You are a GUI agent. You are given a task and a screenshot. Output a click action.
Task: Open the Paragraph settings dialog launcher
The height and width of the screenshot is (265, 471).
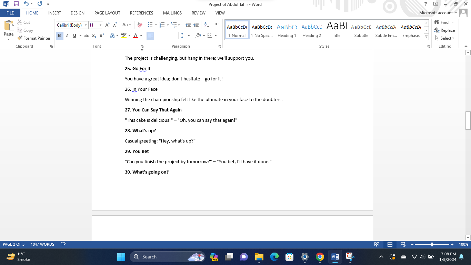[220, 46]
